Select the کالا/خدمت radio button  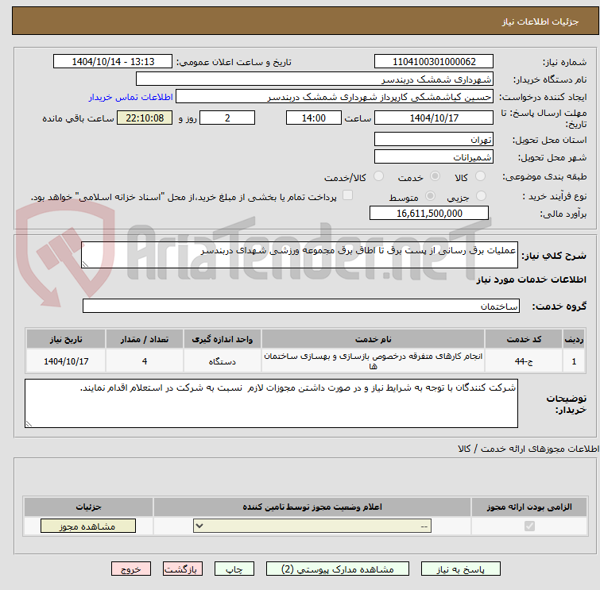(x=378, y=176)
